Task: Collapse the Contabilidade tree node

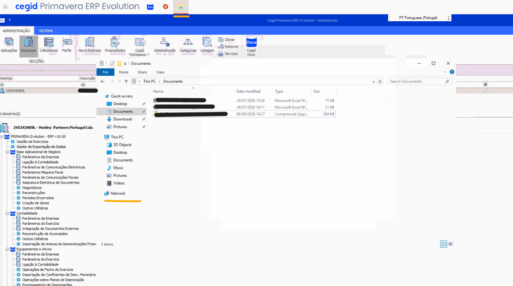Action: tap(7, 213)
